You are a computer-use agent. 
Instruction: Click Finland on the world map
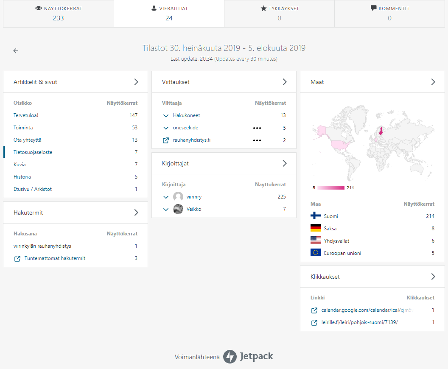[381, 131]
